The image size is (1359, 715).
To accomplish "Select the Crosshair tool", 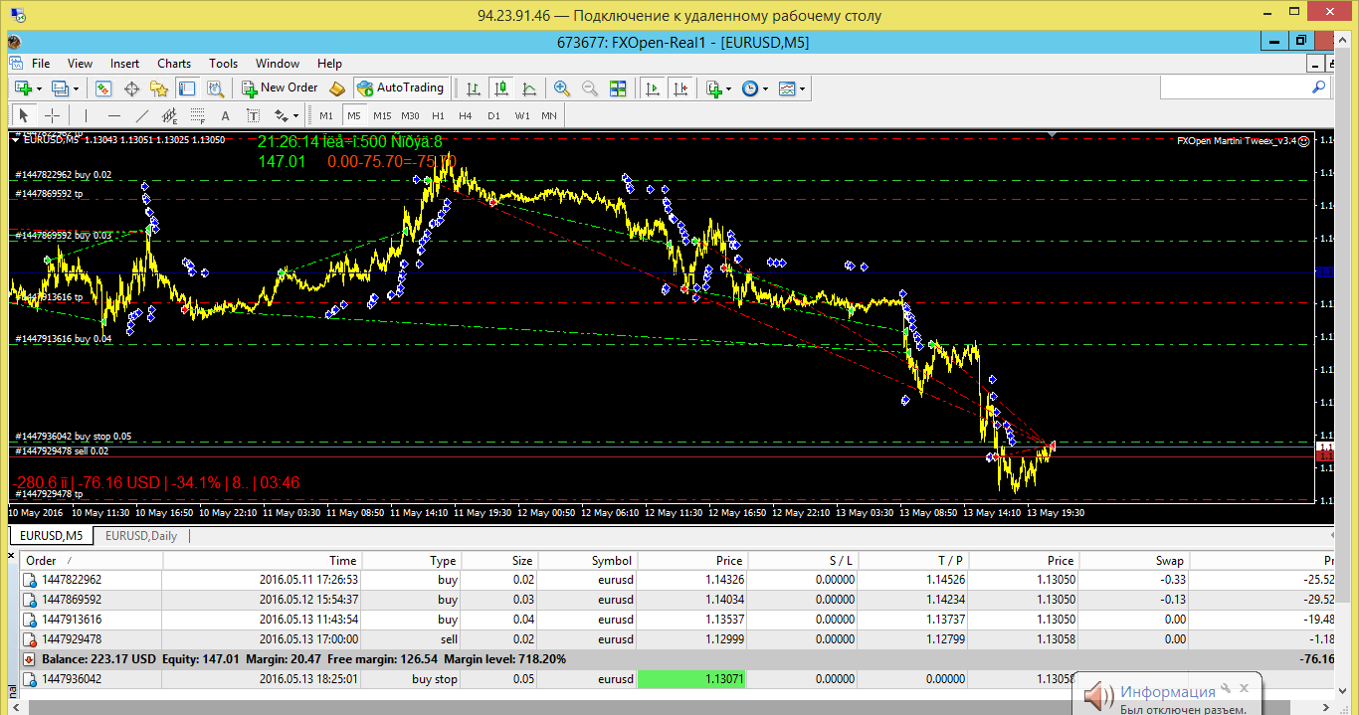I will (52, 115).
